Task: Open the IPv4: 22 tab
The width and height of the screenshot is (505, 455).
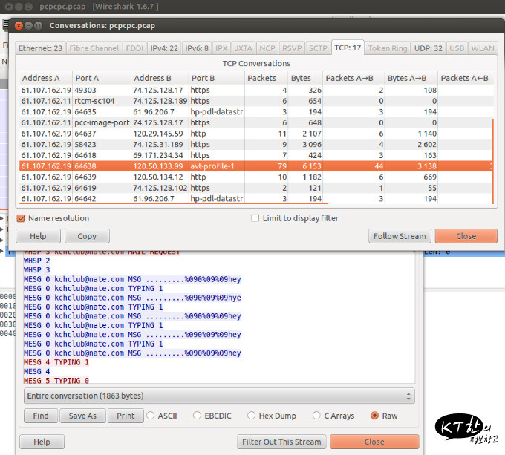Action: coord(164,48)
